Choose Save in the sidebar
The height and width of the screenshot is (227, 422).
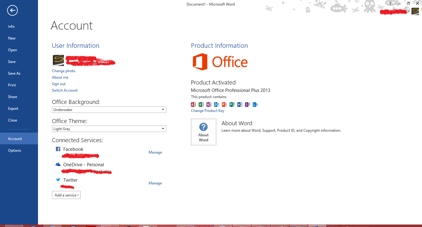point(19,62)
